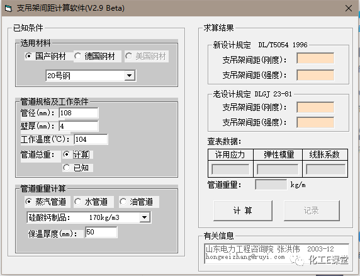The image size is (360, 276).
Task: Click the 保温厚度(mm) input field
Action: coord(101,232)
